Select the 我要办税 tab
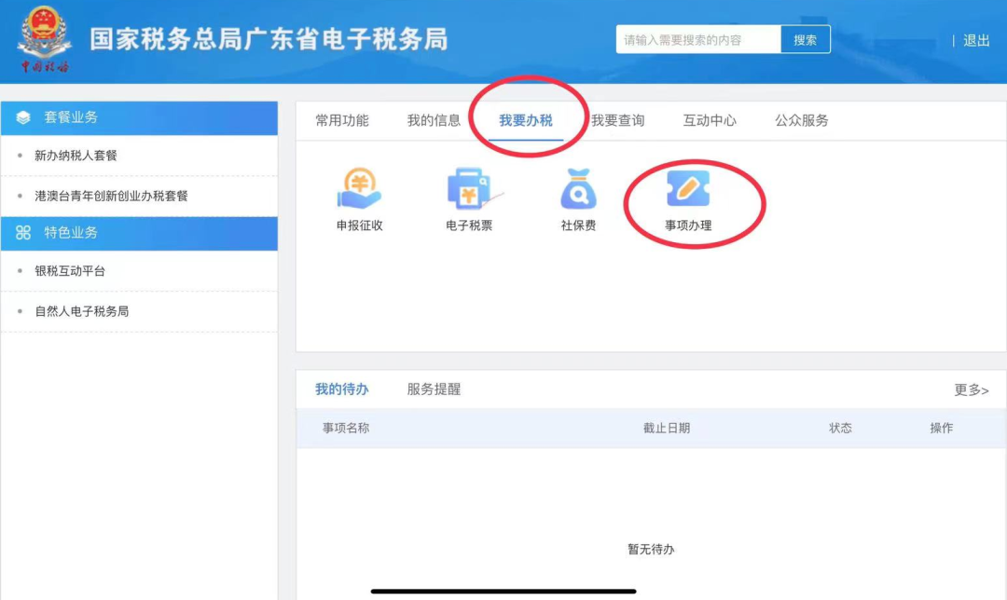 [x=525, y=120]
